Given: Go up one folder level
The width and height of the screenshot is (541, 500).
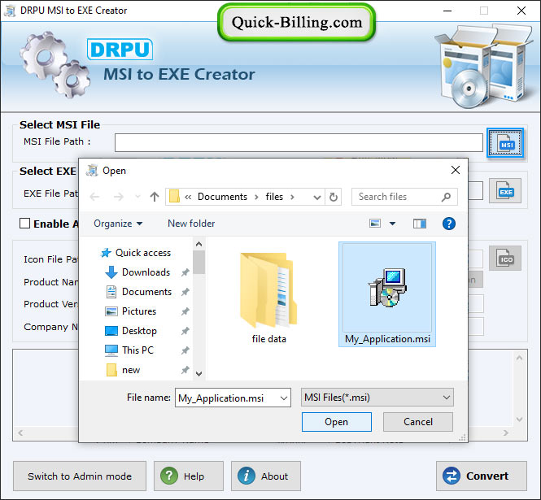Looking at the screenshot, I should 155,197.
